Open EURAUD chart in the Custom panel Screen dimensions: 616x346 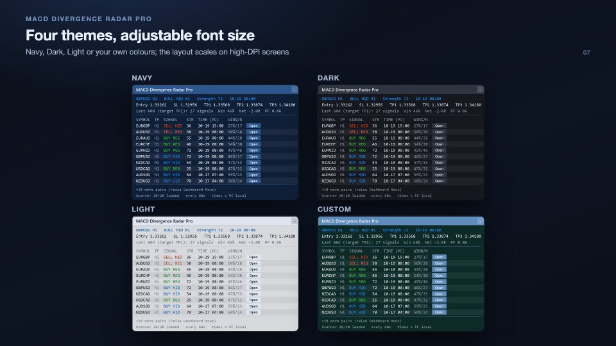(439, 270)
